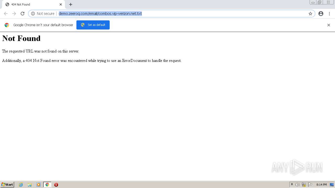This screenshot has height=188, width=335.
Task: Close the Chrome window
Action: pyautogui.click(x=328, y=2)
